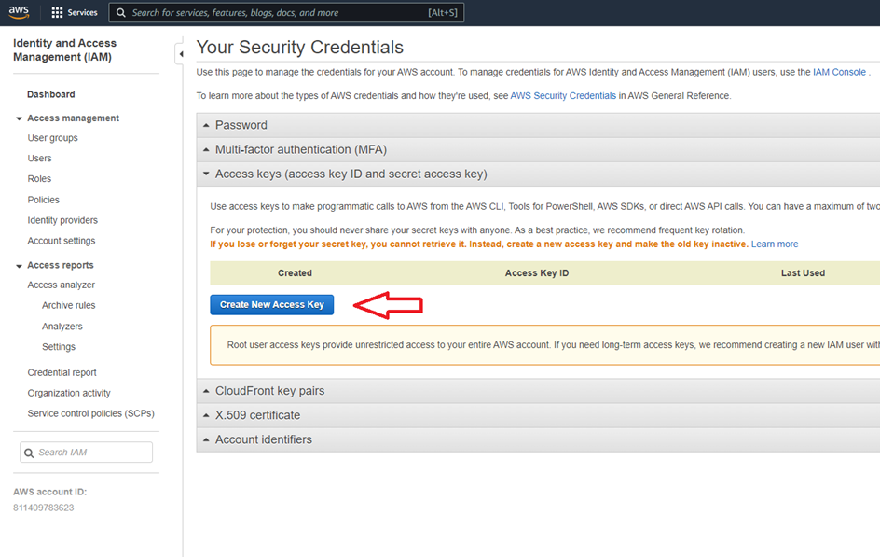880x557 pixels.
Task: Click the search magnifier icon in top bar
Action: pos(120,13)
